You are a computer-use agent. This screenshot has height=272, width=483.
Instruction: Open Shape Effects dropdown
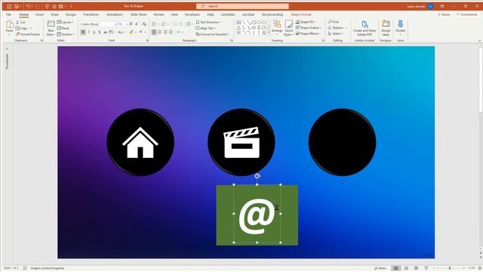[308, 33]
